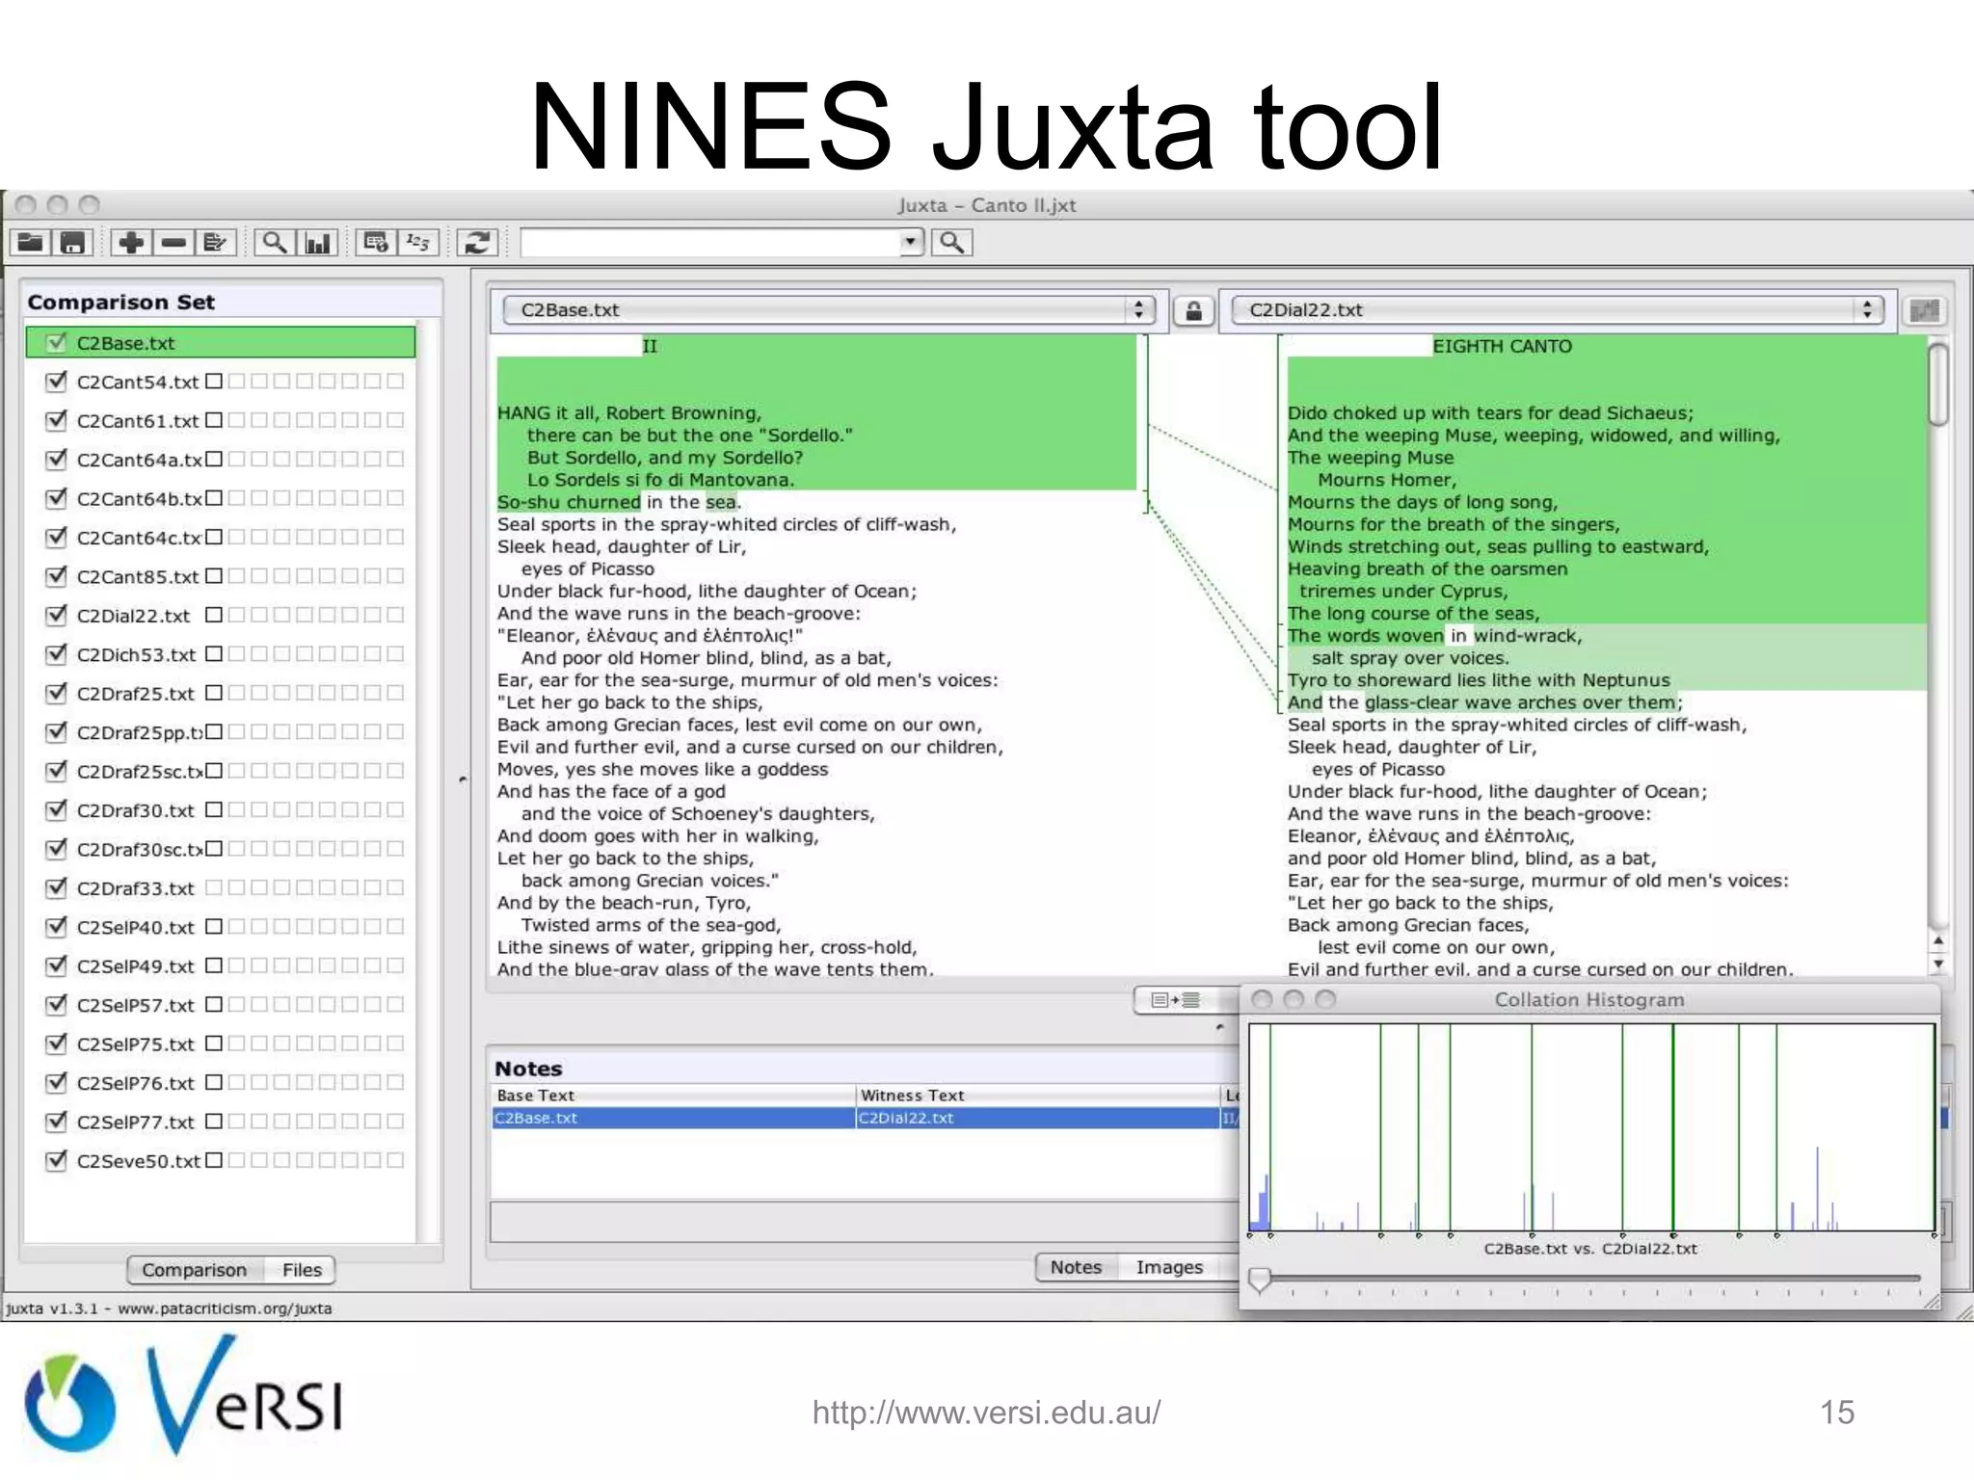Remove a document with the minus icon
1974x1480 pixels.
point(173,242)
